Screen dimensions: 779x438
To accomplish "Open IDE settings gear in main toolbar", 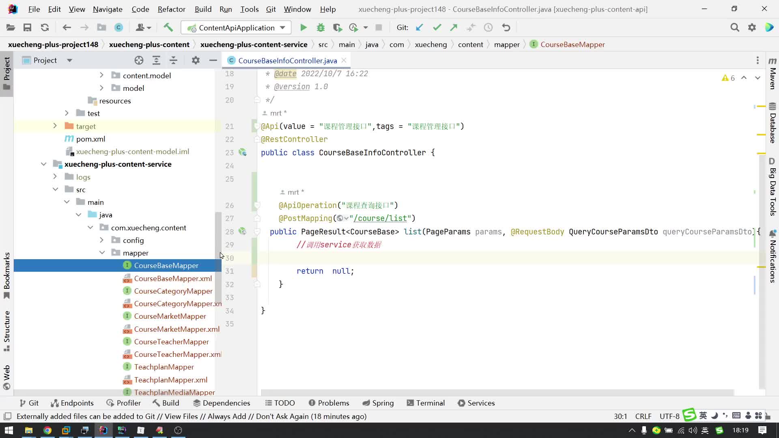I will pos(752,28).
